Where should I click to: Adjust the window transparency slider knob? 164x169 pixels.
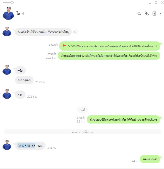point(12,3)
